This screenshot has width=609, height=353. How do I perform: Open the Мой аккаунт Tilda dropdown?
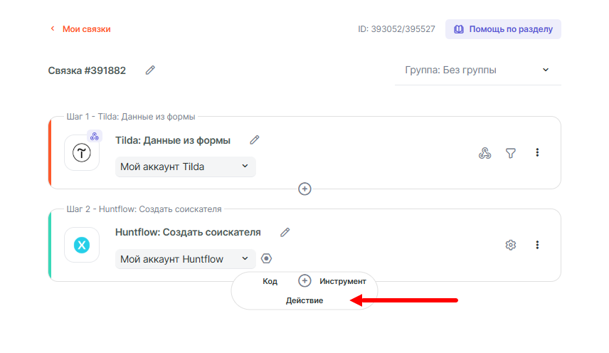(x=185, y=167)
